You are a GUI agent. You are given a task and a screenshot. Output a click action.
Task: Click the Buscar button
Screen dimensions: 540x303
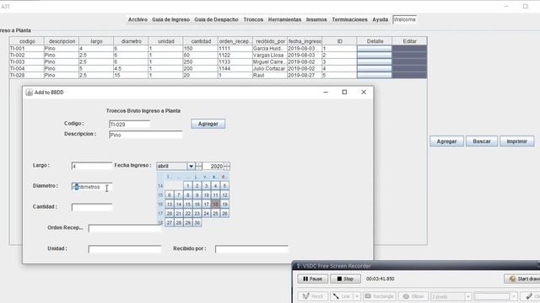pos(482,141)
